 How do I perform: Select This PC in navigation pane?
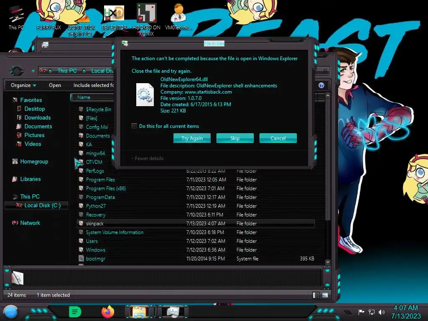(30, 196)
